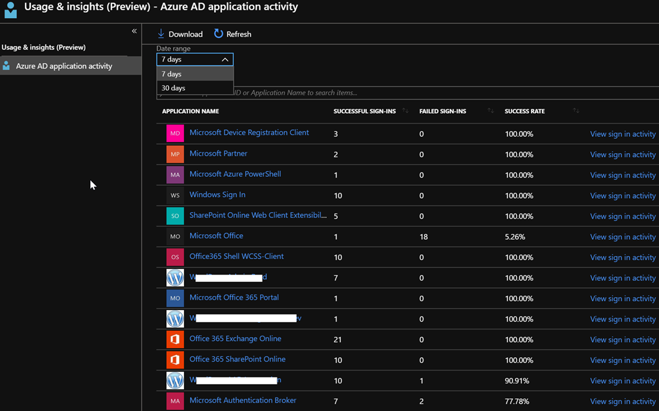
Task: Choose the 7 days option in list
Action: 172,74
